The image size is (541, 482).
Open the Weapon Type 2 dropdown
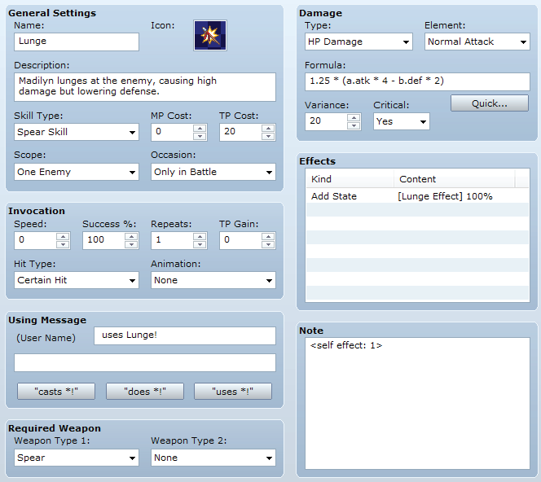pyautogui.click(x=213, y=458)
